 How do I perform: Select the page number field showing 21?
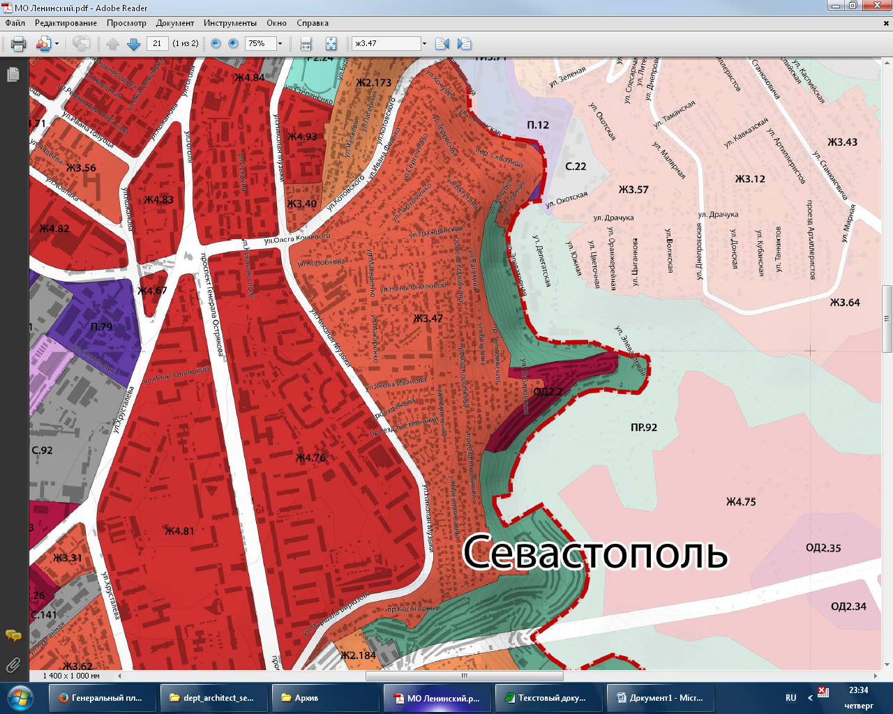pyautogui.click(x=157, y=43)
